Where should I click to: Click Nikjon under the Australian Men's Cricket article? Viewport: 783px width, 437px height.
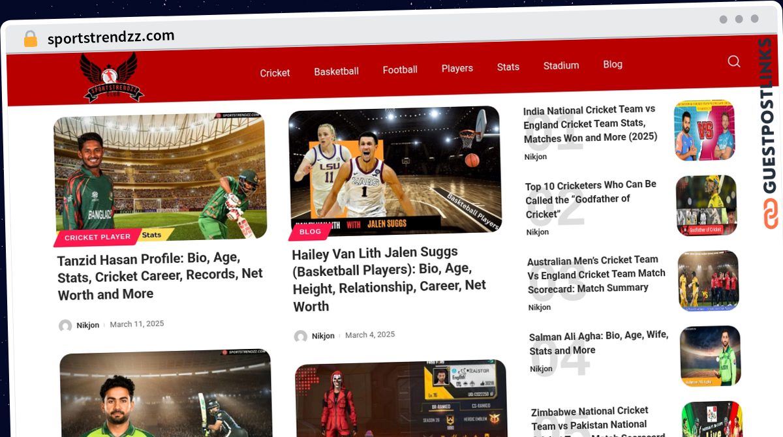[540, 307]
